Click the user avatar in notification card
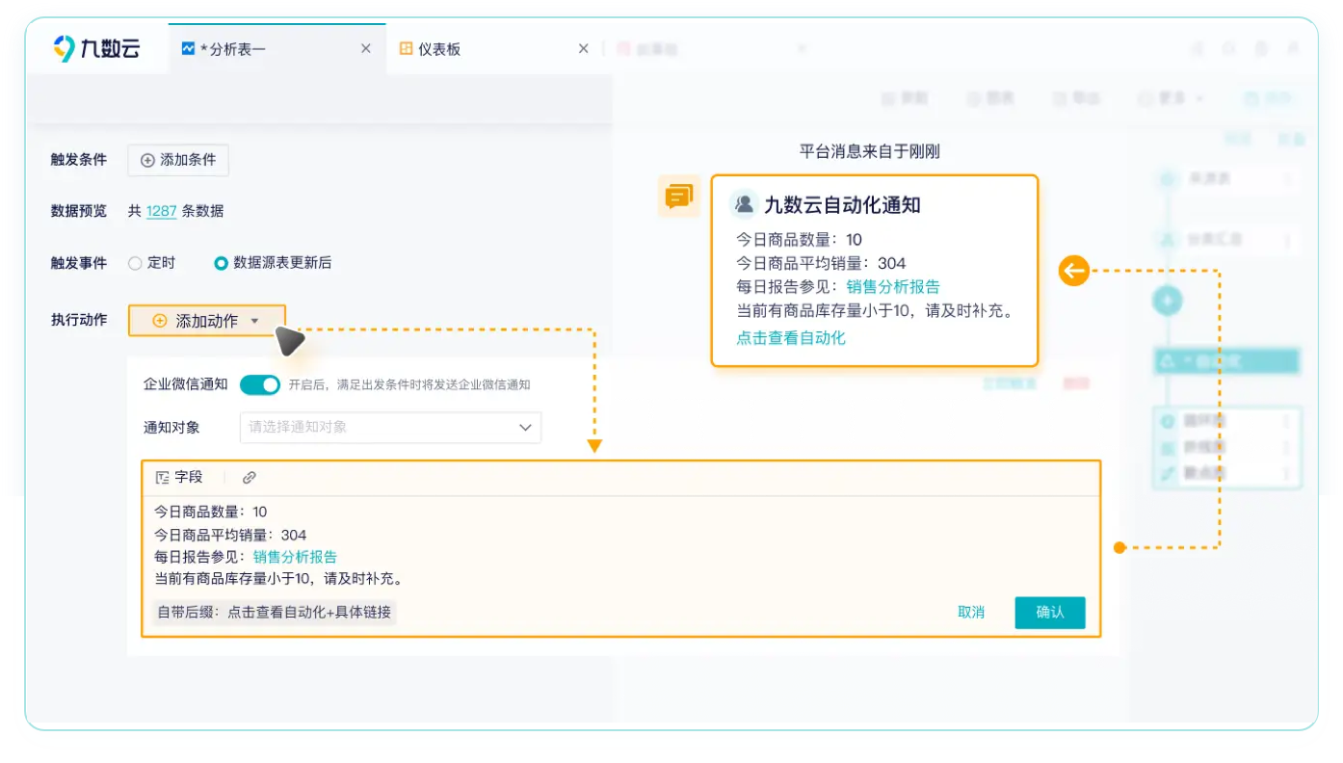Image resolution: width=1343 pixels, height=763 pixels. [744, 204]
